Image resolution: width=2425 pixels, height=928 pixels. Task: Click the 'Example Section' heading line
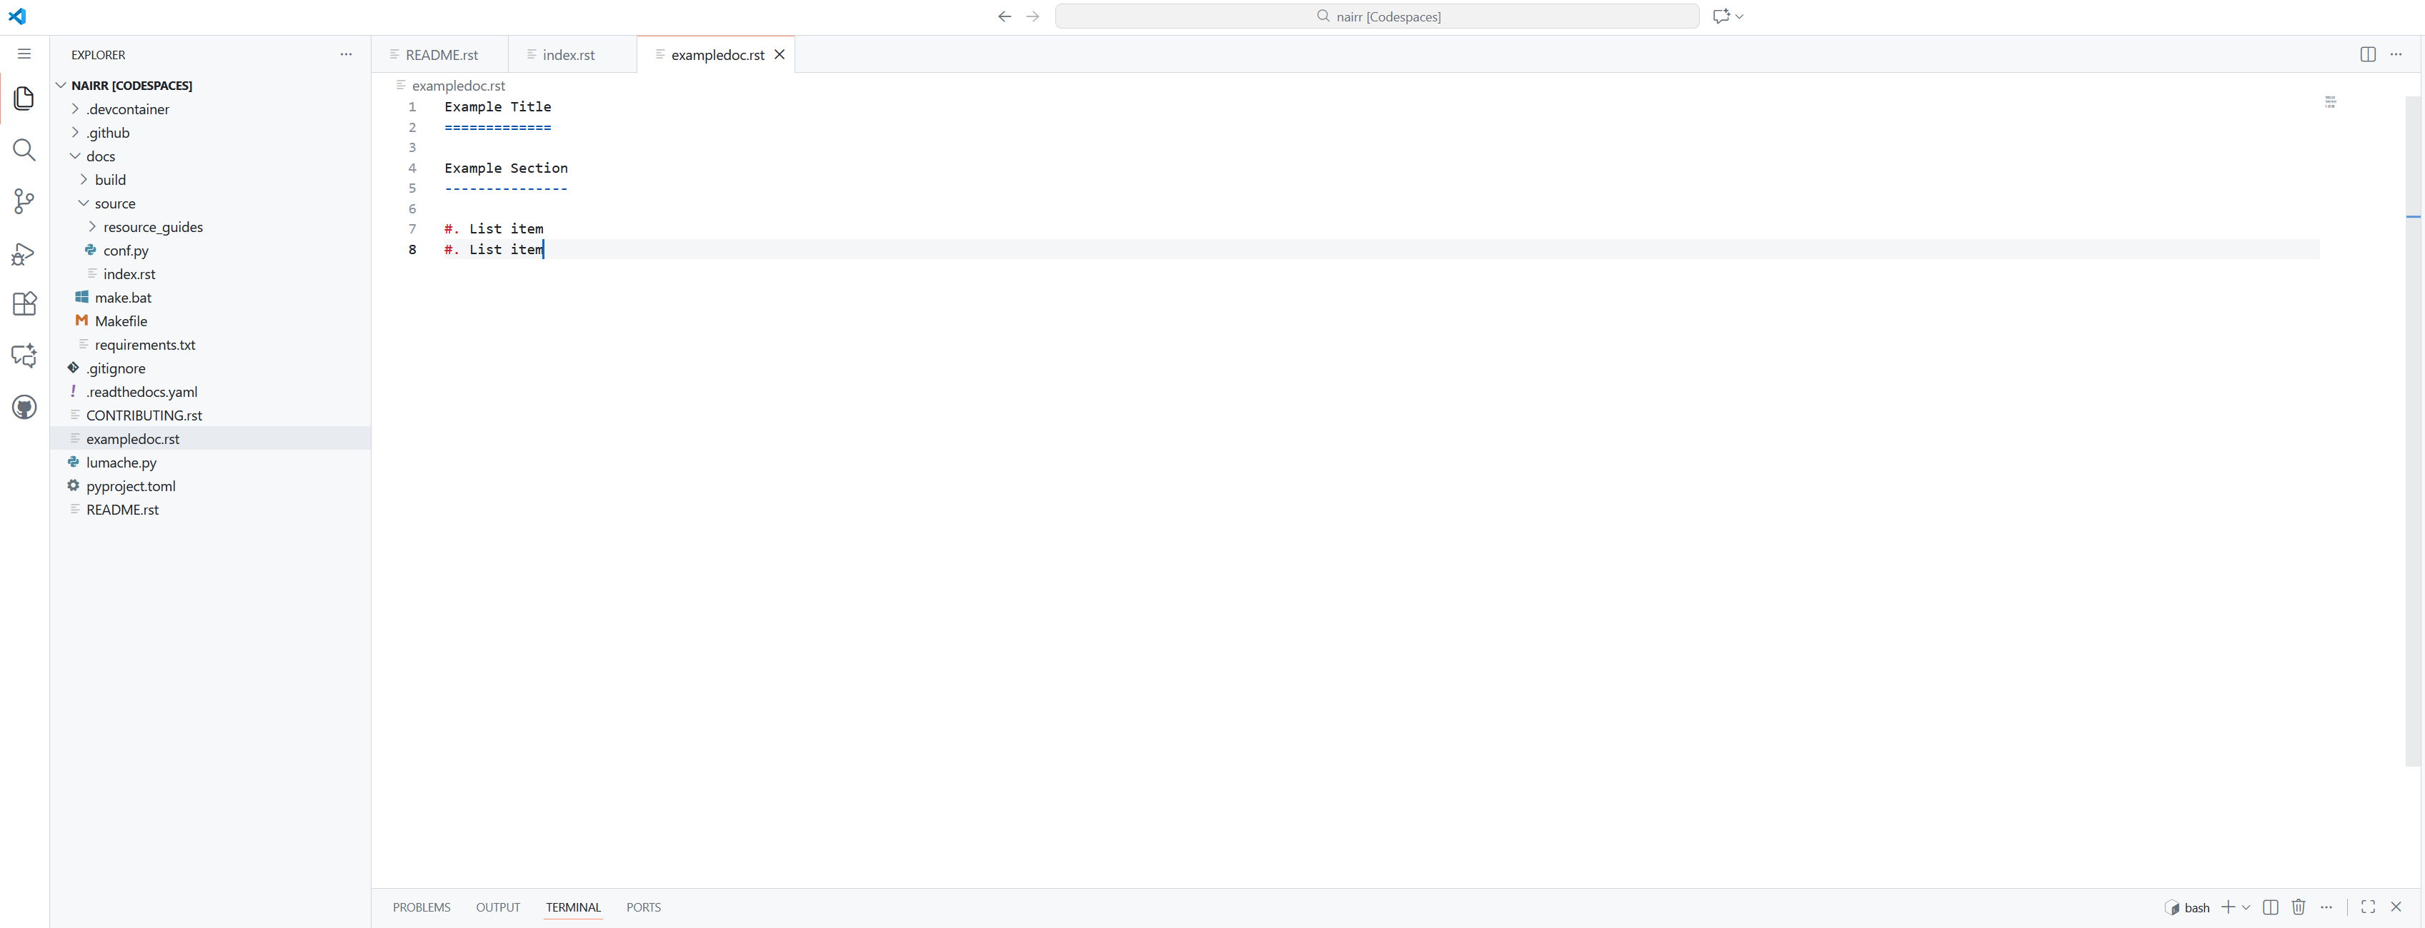tap(507, 168)
